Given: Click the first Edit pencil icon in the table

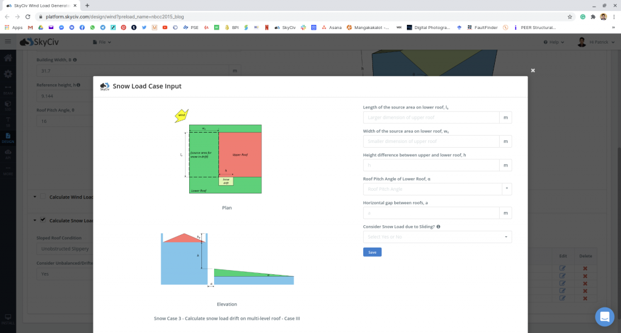Looking at the screenshot, I should click(562, 268).
